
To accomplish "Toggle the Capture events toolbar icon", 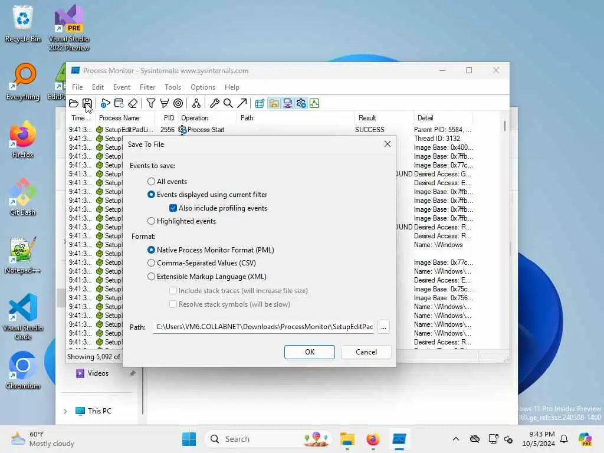I will (x=105, y=103).
